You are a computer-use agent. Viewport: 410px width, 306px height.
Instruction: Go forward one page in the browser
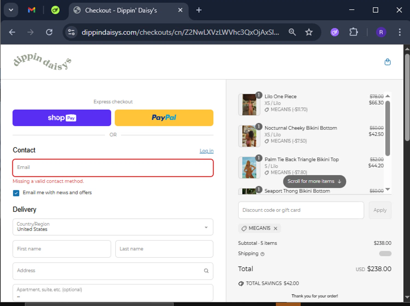30,32
